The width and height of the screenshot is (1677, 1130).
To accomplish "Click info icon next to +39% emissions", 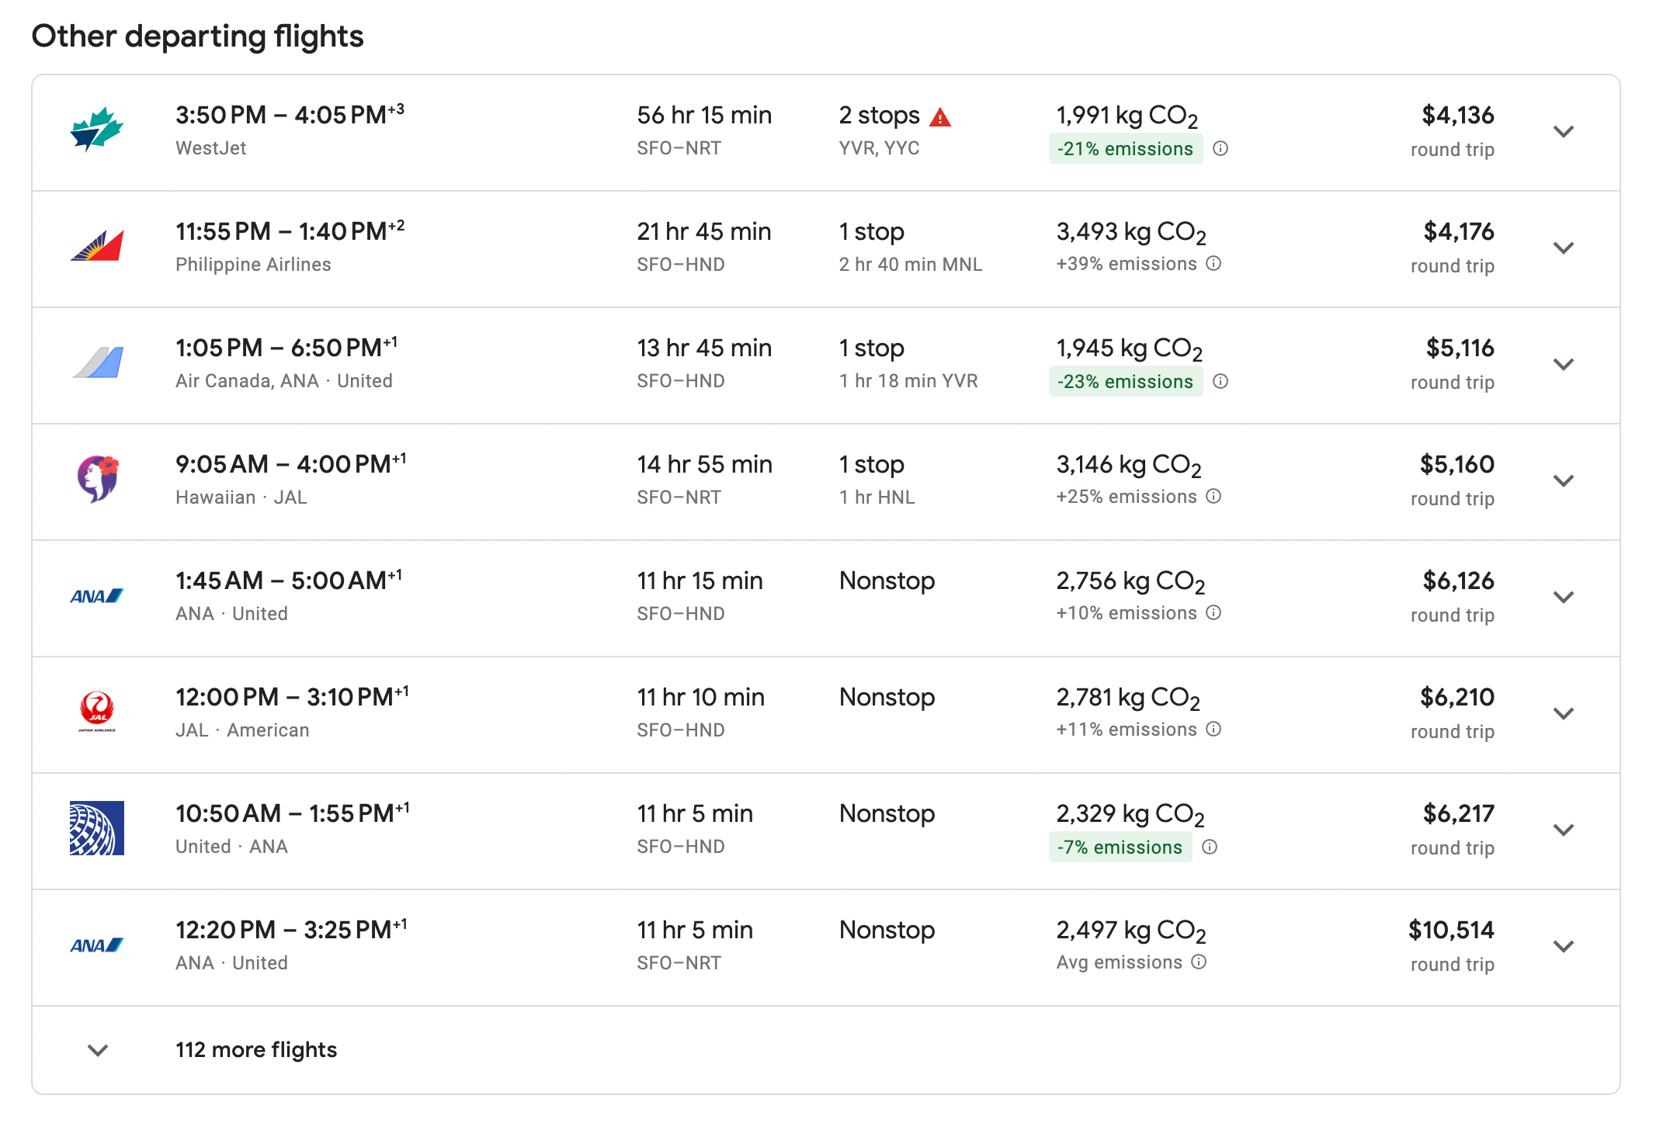I will (x=1213, y=264).
